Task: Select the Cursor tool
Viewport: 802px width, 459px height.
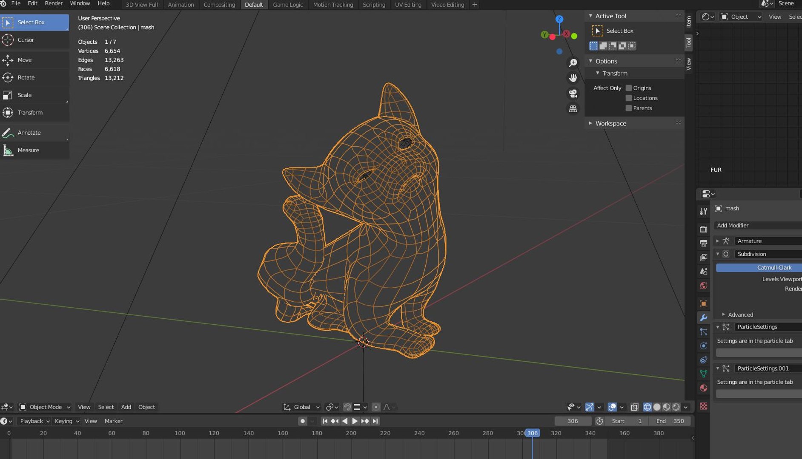Action: (34, 40)
